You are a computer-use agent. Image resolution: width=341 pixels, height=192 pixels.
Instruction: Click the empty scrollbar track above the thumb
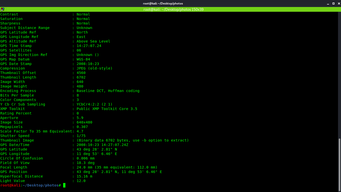[x=339, y=75]
